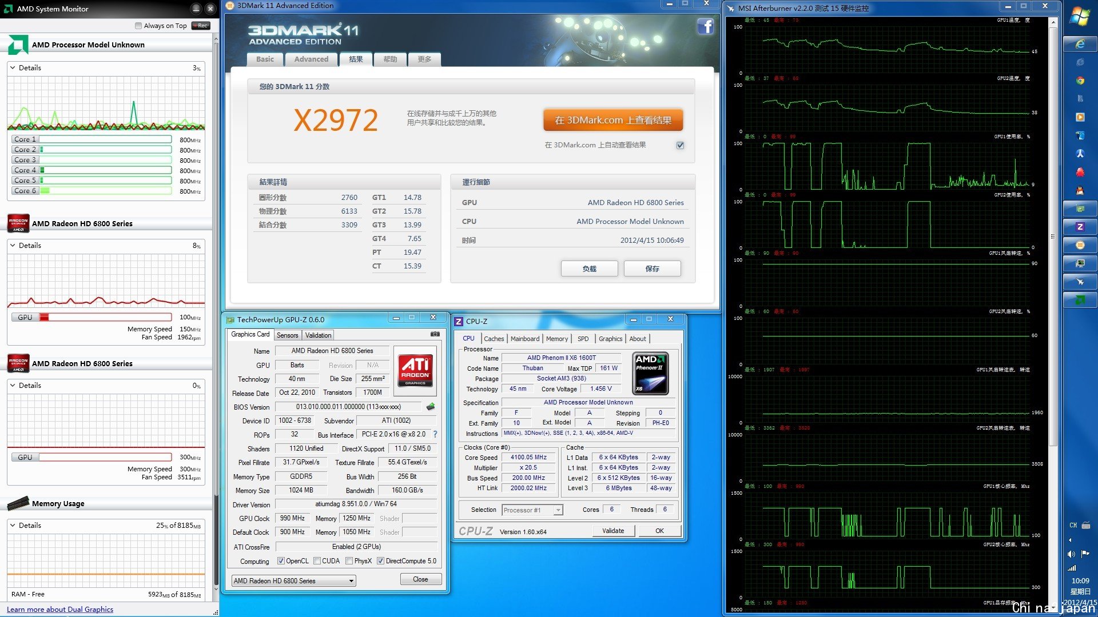Click Validate button in CPU-Z
Viewport: 1098px width, 617px height.
(613, 531)
